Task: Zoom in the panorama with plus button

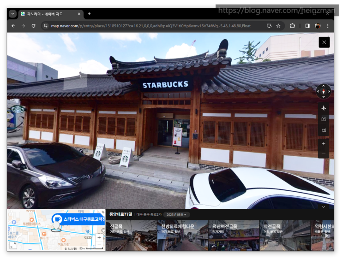Action: [x=324, y=144]
